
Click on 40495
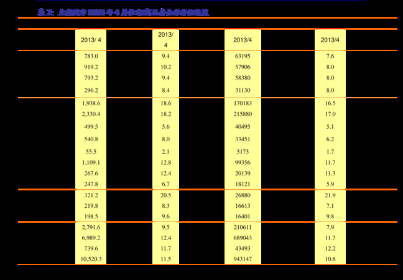coord(243,126)
